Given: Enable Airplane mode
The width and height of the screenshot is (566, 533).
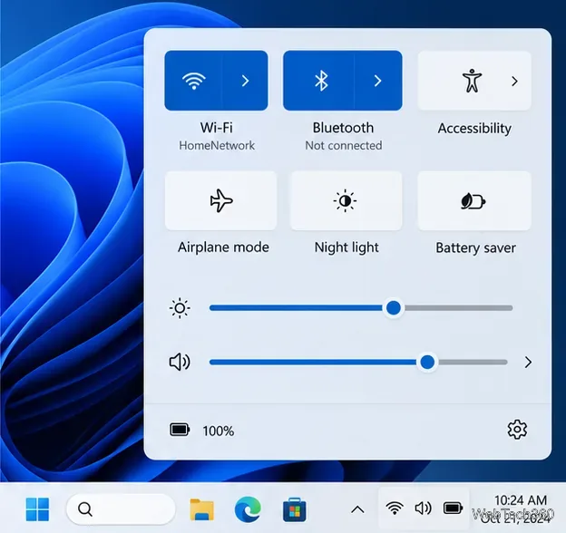Looking at the screenshot, I should [221, 200].
